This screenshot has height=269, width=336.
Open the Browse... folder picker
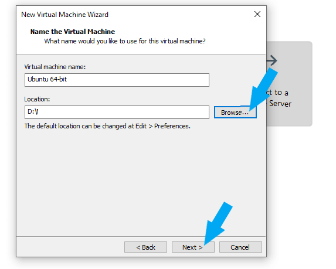[x=235, y=112]
